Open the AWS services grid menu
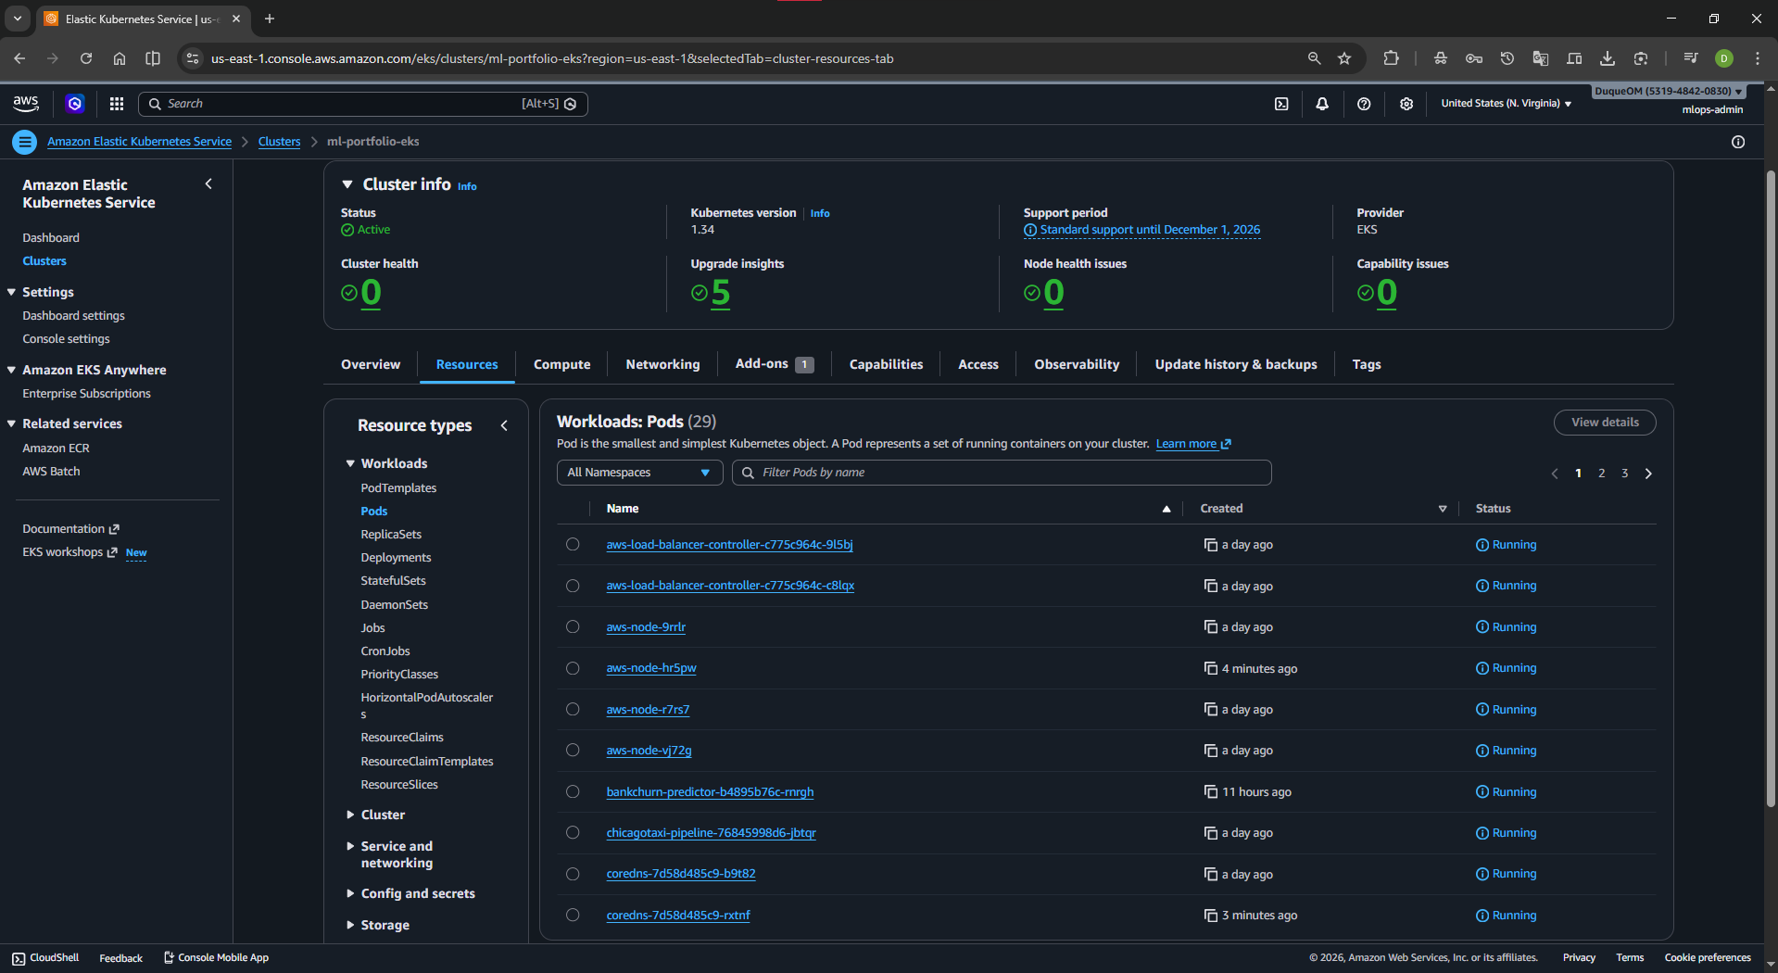Viewport: 1778px width, 973px height. coord(117,104)
